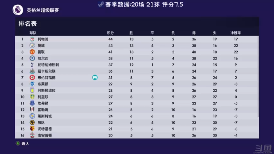
Task: Click the 英格兰超级联赛 league title
Action: [x=43, y=10]
